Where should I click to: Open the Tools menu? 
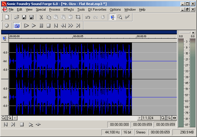81,9
